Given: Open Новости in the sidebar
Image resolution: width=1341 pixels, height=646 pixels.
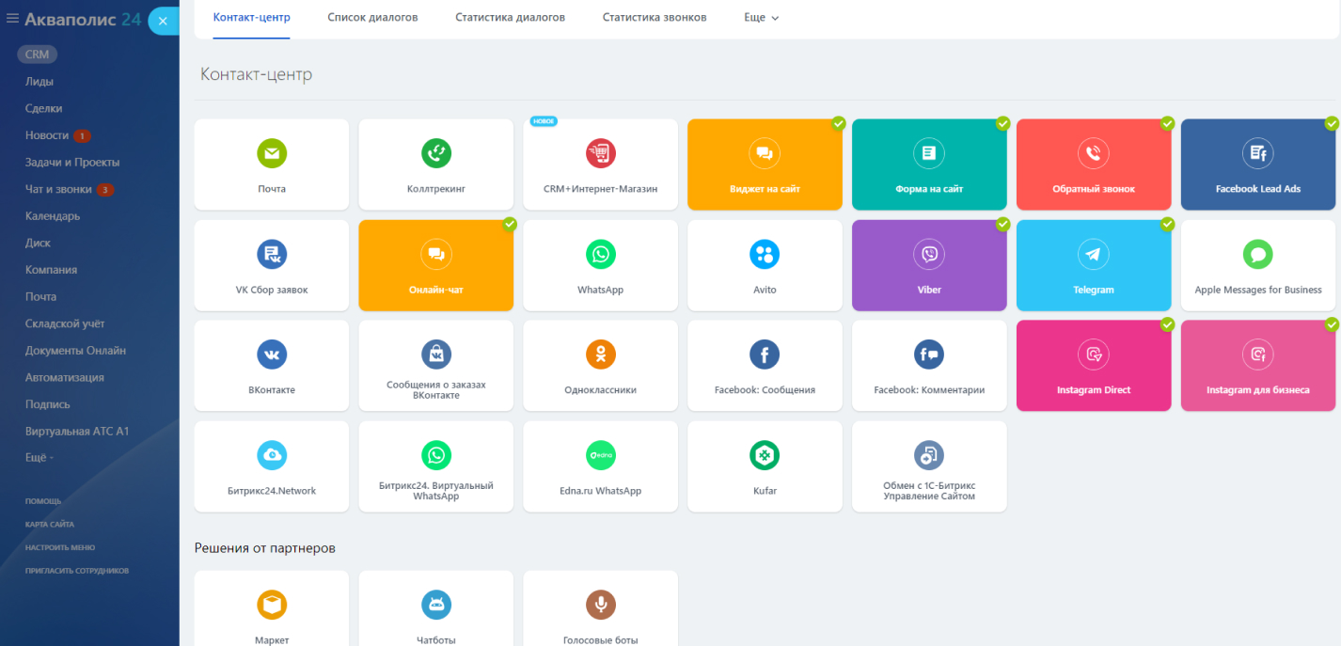Looking at the screenshot, I should pos(47,135).
